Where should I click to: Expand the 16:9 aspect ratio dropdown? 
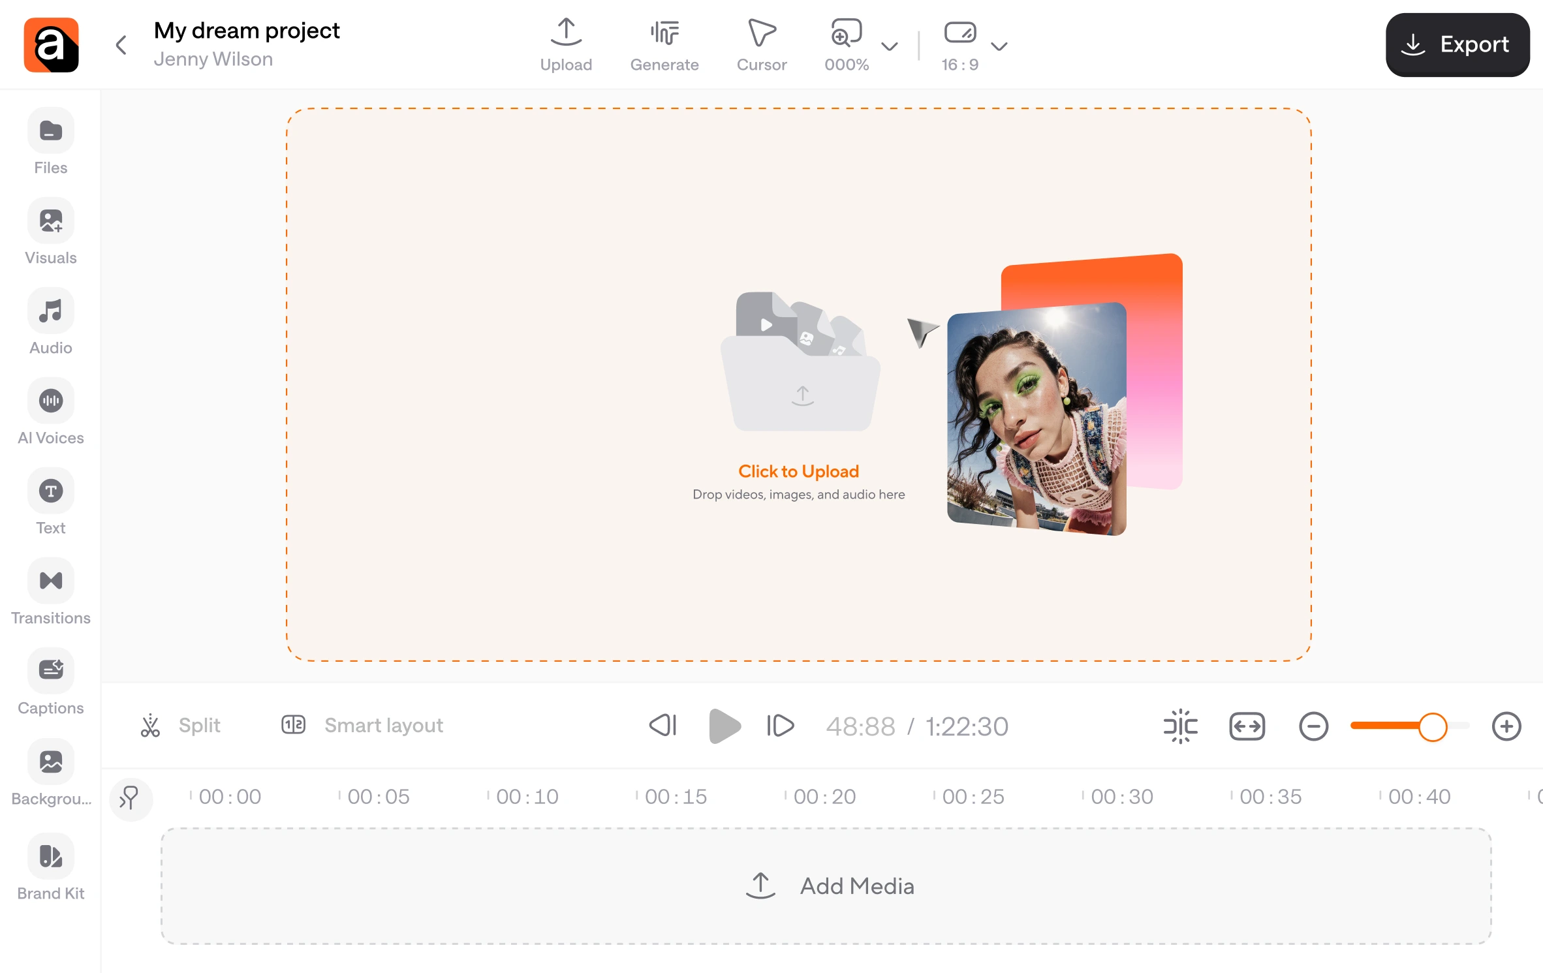(999, 46)
